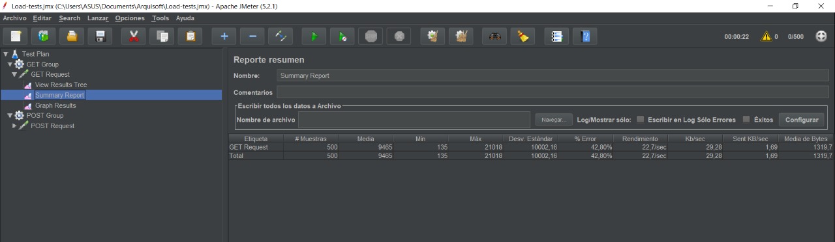Save test plan using the floppy disk icon
Image resolution: width=835 pixels, height=242 pixels.
point(100,36)
